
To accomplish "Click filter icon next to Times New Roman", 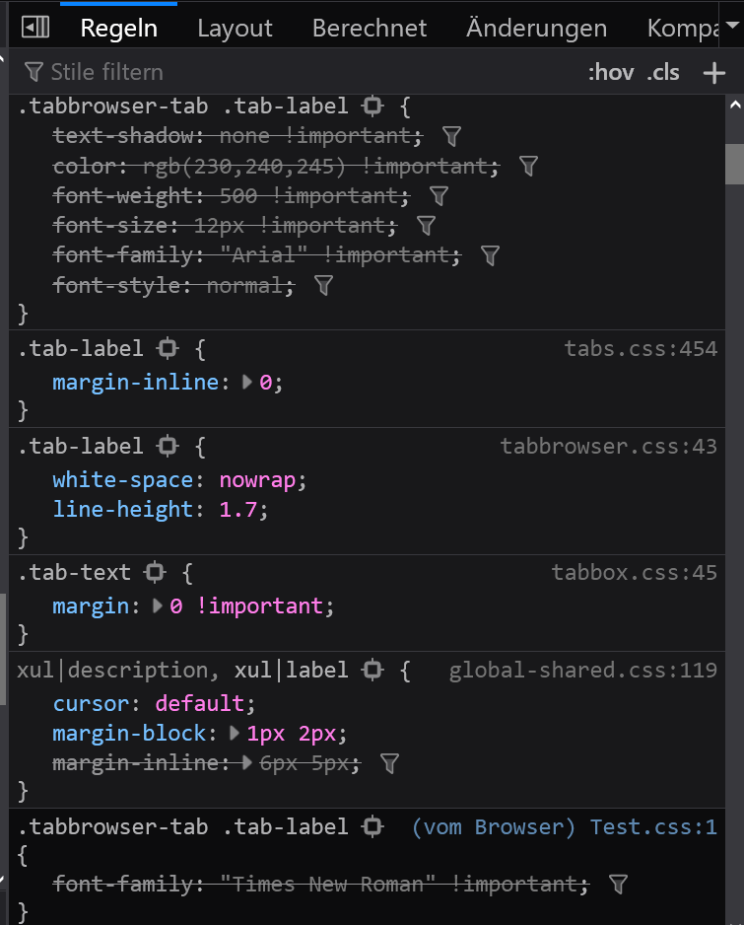I will point(619,885).
